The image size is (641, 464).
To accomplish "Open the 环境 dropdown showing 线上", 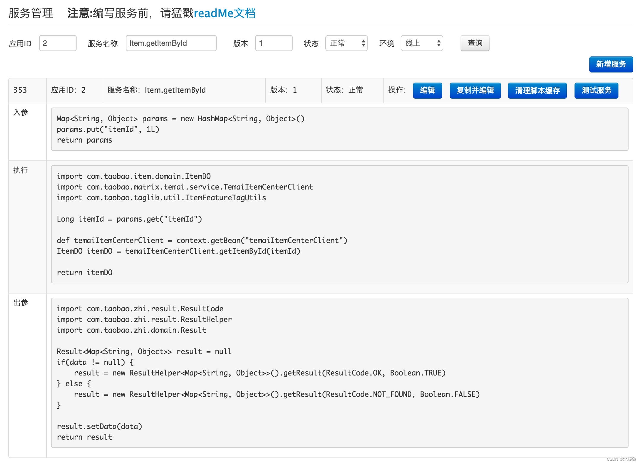I will 422,43.
